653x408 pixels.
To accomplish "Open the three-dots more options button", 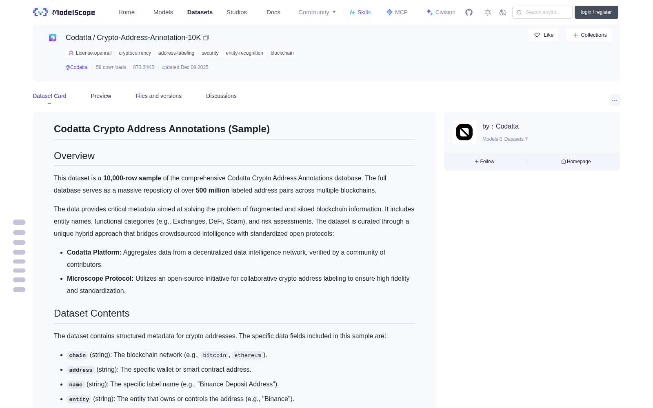I will coord(615,100).
